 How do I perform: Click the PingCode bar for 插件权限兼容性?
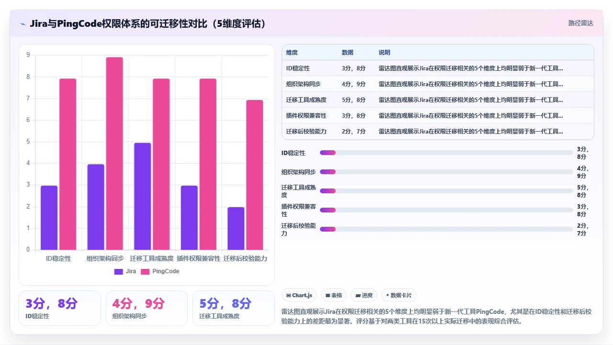pos(208,164)
